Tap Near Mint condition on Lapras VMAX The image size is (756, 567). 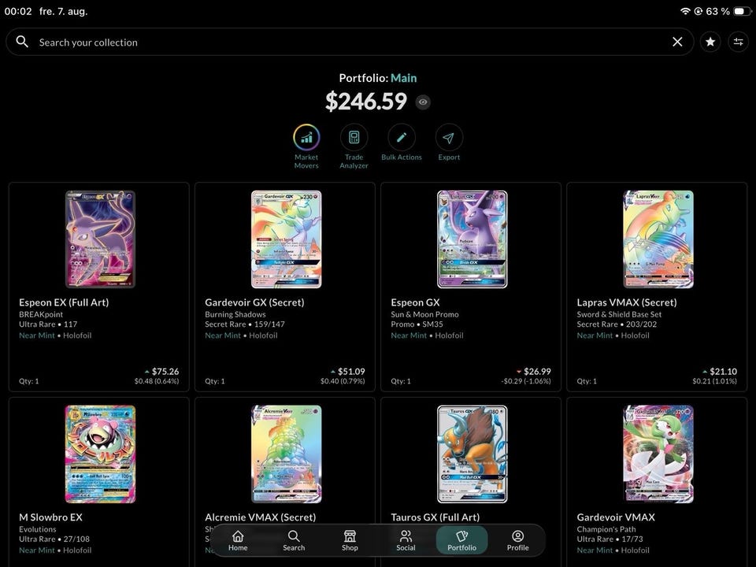tap(595, 335)
